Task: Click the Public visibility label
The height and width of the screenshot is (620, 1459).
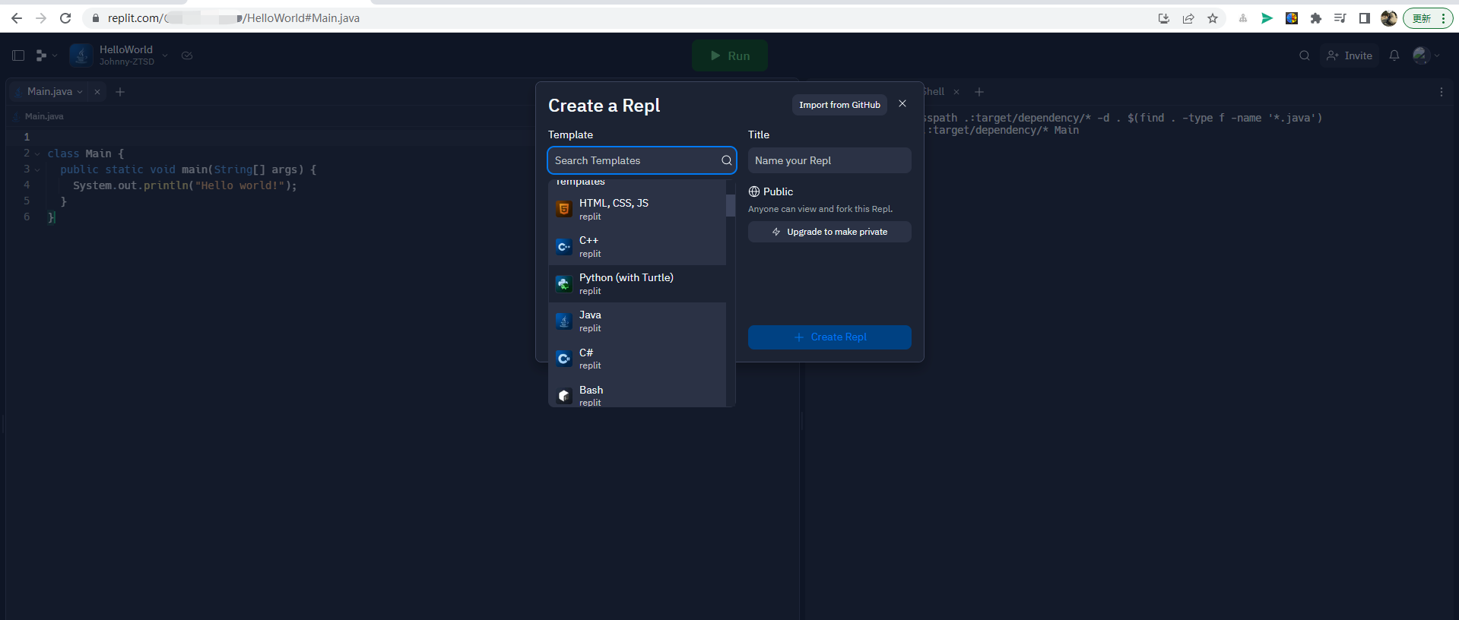Action: pos(778,191)
